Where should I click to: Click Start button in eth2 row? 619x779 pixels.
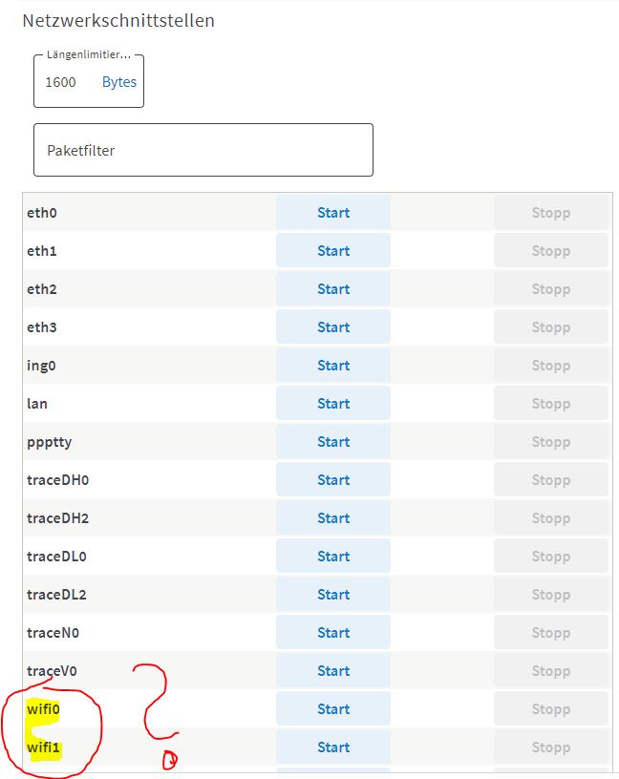[333, 289]
